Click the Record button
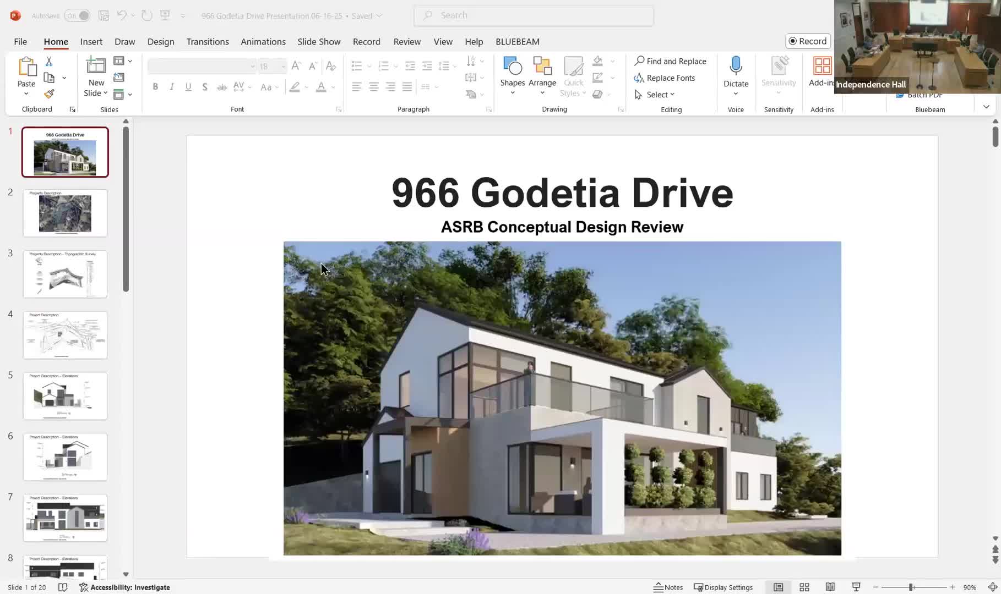 tap(807, 41)
